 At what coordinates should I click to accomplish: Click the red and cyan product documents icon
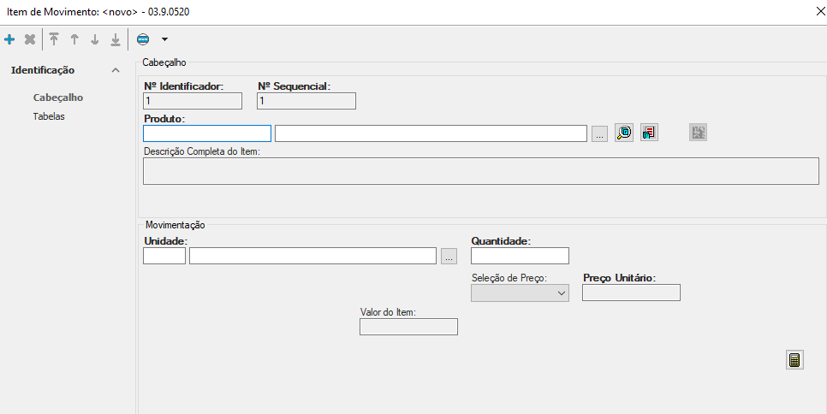(649, 133)
